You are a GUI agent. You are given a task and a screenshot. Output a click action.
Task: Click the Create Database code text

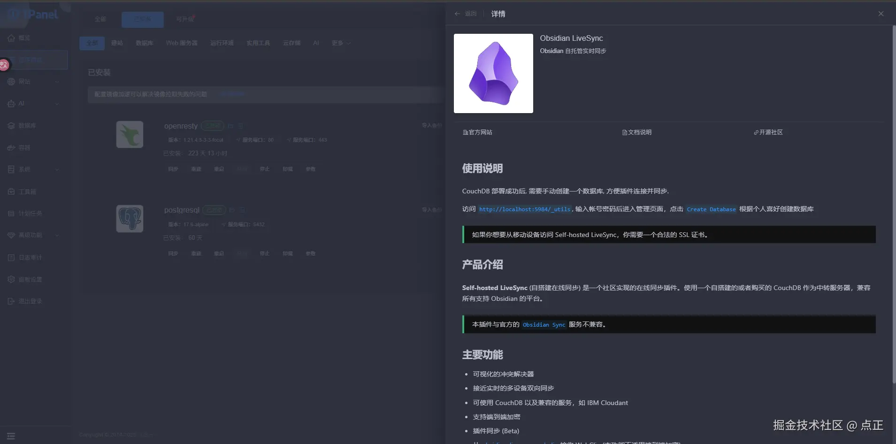coord(711,209)
